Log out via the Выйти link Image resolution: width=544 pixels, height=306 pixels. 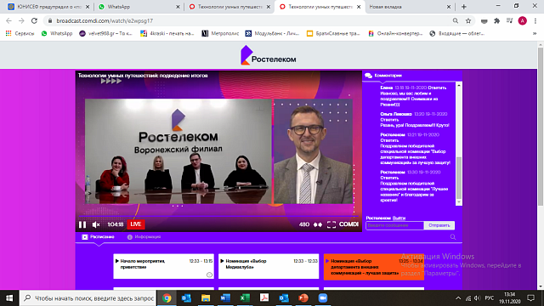[399, 218]
